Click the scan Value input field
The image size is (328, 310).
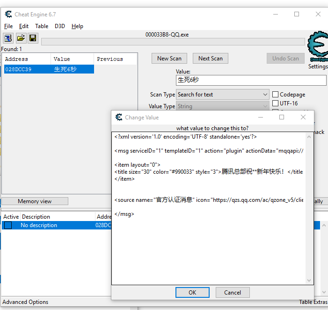pyautogui.click(x=251, y=80)
